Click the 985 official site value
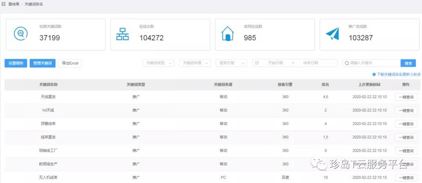Image resolution: width=422 pixels, height=183 pixels. point(250,38)
